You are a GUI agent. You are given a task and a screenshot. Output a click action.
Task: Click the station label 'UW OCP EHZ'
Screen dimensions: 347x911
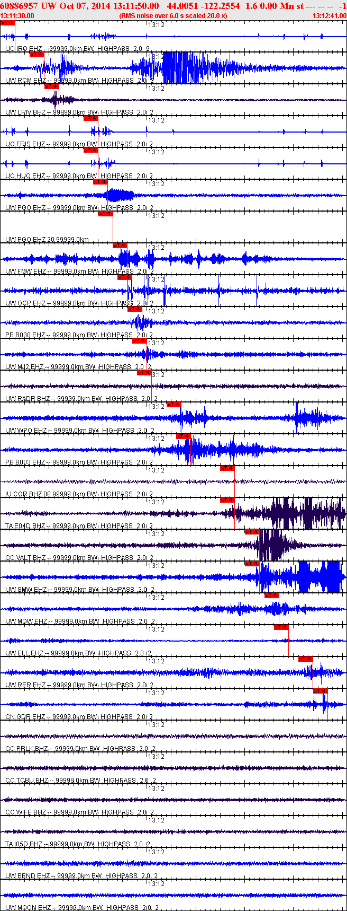tap(25, 303)
